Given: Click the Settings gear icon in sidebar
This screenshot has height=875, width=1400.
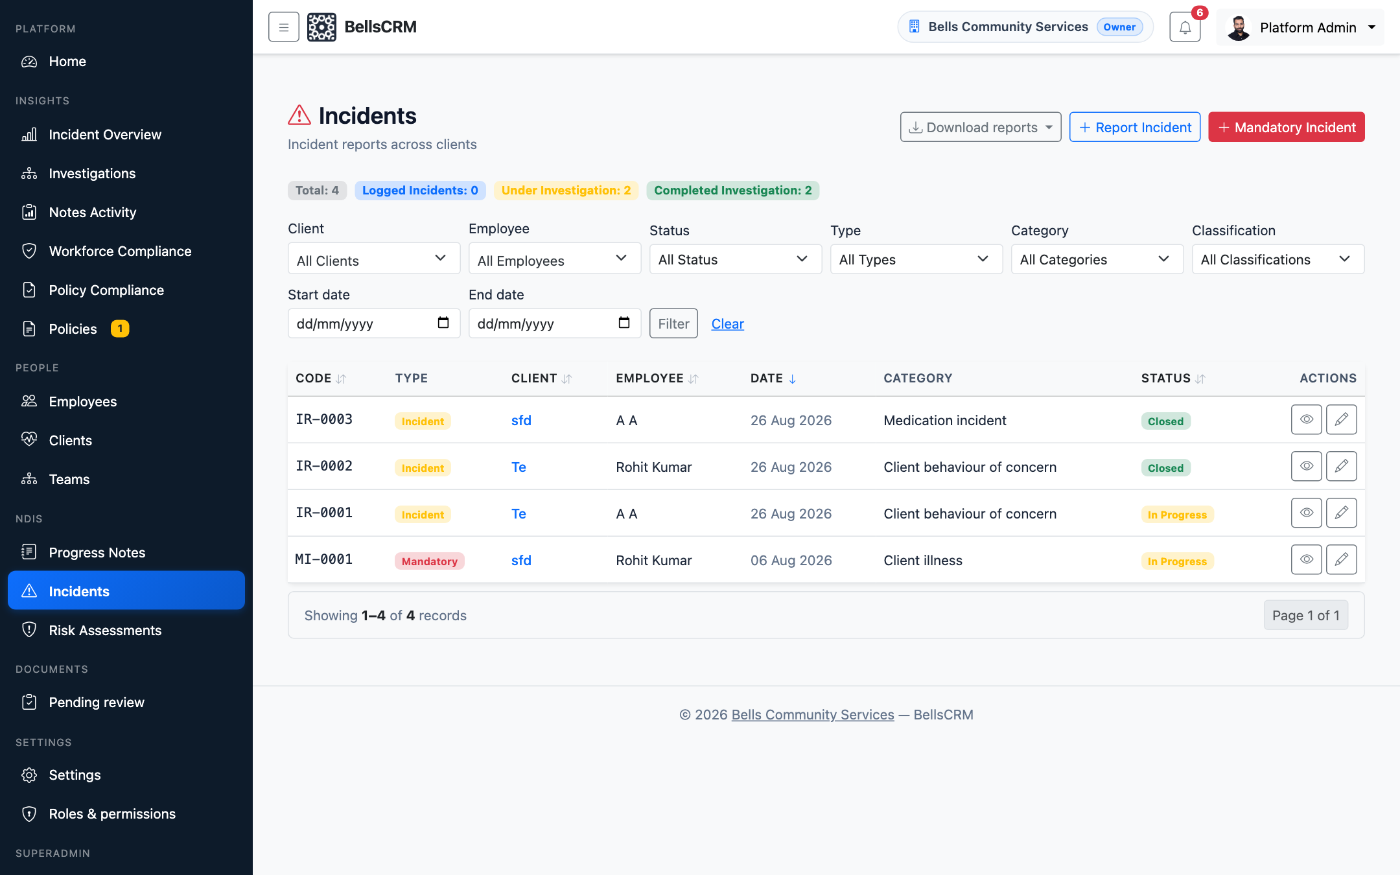Looking at the screenshot, I should (29, 775).
